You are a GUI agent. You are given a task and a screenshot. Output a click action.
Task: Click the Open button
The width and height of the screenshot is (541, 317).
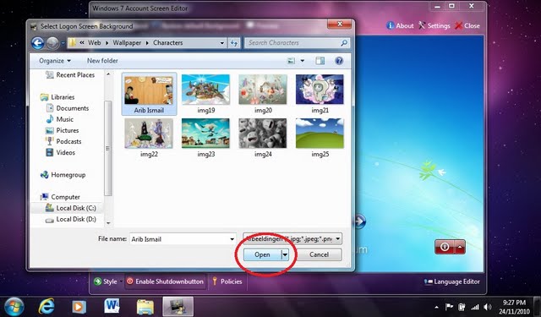point(262,255)
